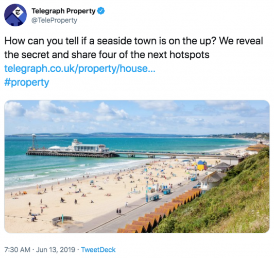274x258 pixels.
Task: Click the house shape in avatar
Action: (14, 20)
